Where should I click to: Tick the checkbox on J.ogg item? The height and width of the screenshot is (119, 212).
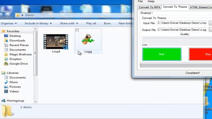tap(77, 30)
